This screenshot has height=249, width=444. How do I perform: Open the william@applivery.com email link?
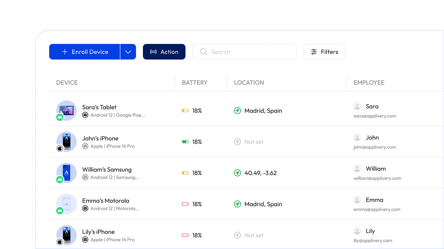[377, 178]
